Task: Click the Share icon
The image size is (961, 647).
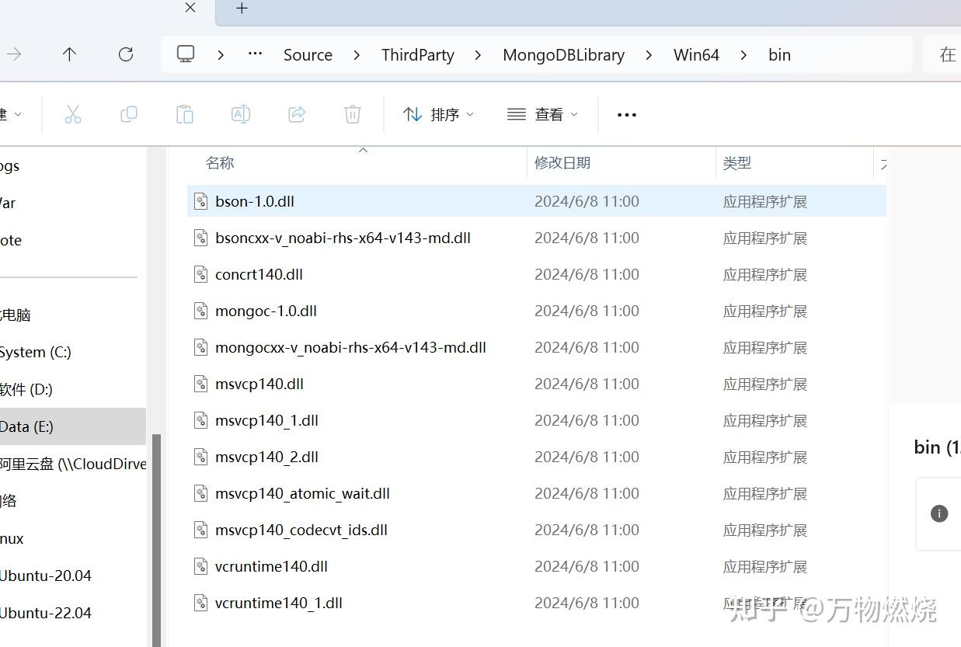Action: pos(296,113)
